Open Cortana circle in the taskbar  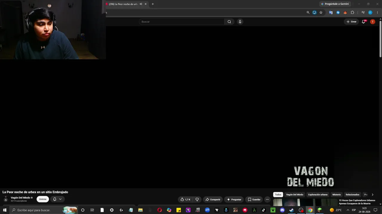click(83, 210)
